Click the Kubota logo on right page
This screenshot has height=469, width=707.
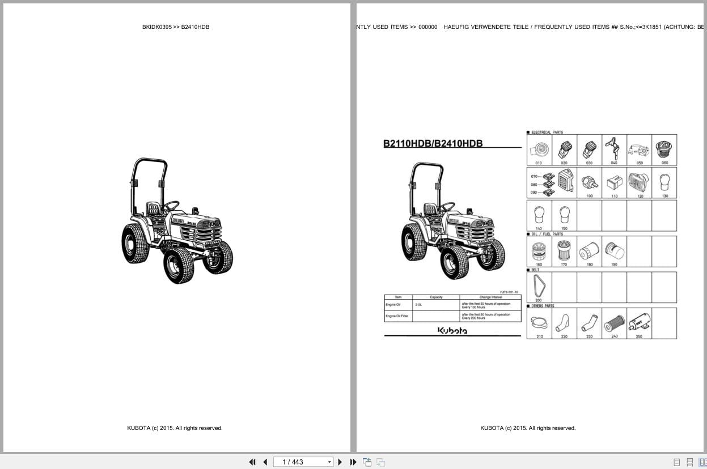(x=452, y=330)
